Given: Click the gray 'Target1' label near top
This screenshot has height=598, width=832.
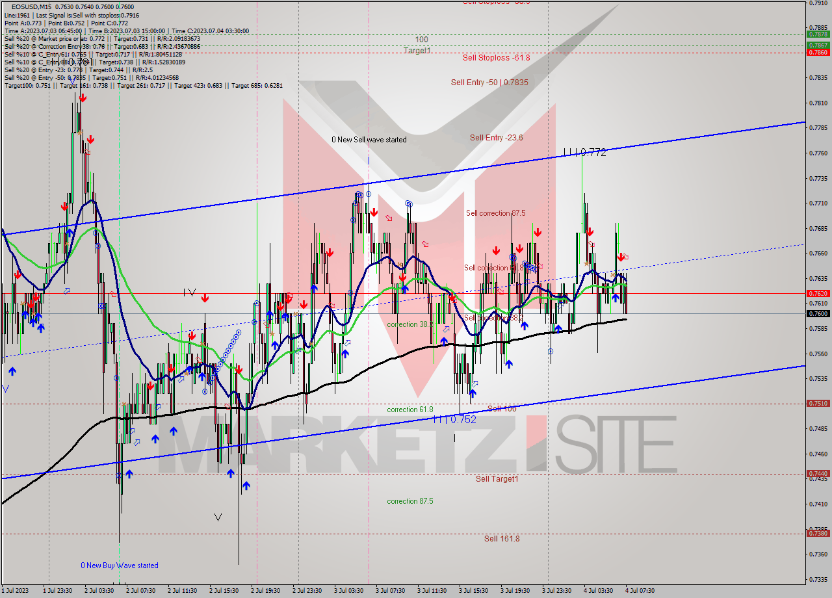Looking at the screenshot, I should [417, 51].
